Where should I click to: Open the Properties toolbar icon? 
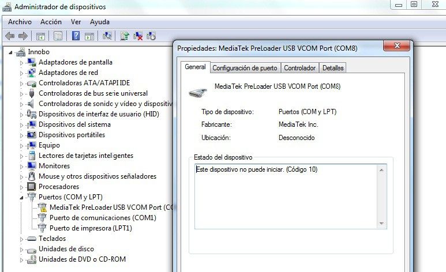pos(58,36)
